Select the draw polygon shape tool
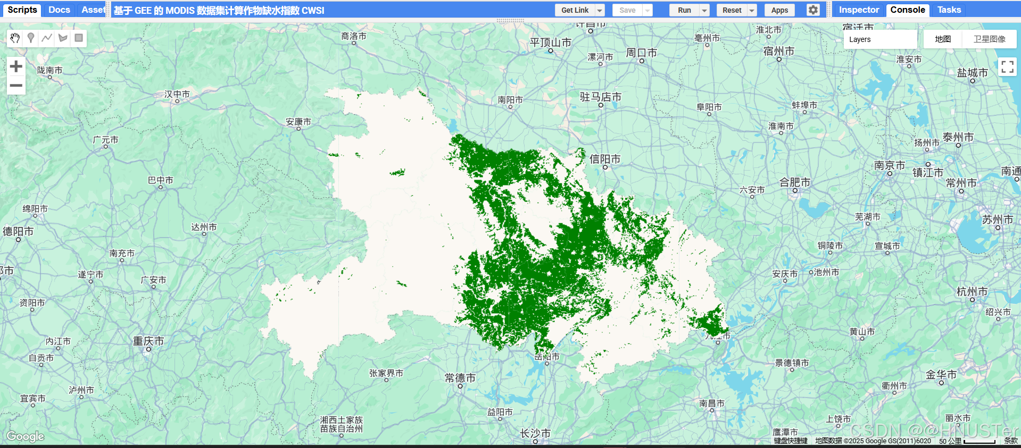Viewport: 1021px width, 448px height. pos(63,38)
